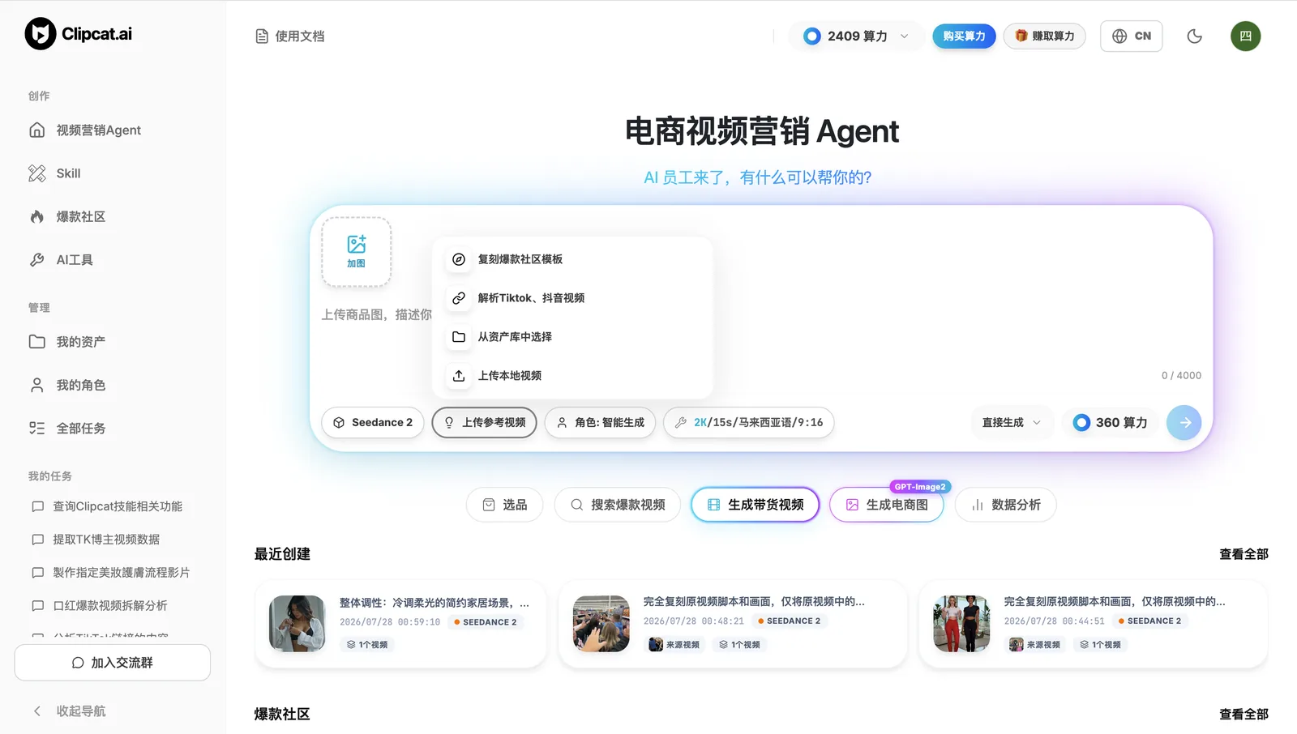Click 查看全部 next to 爆款社区
This screenshot has height=734, width=1297.
tap(1243, 715)
